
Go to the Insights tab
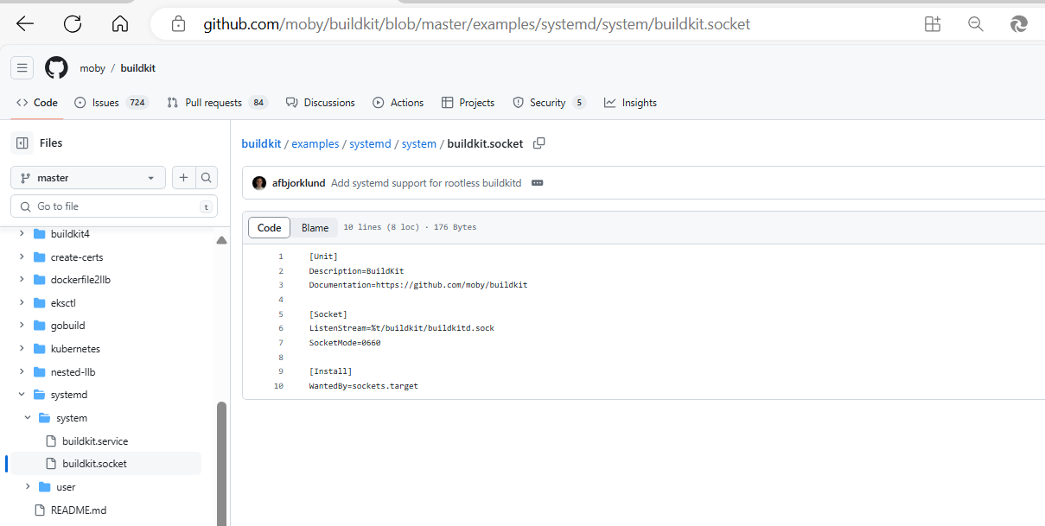coord(630,103)
